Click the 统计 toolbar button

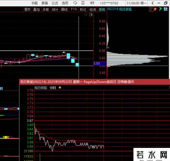pos(55,9)
